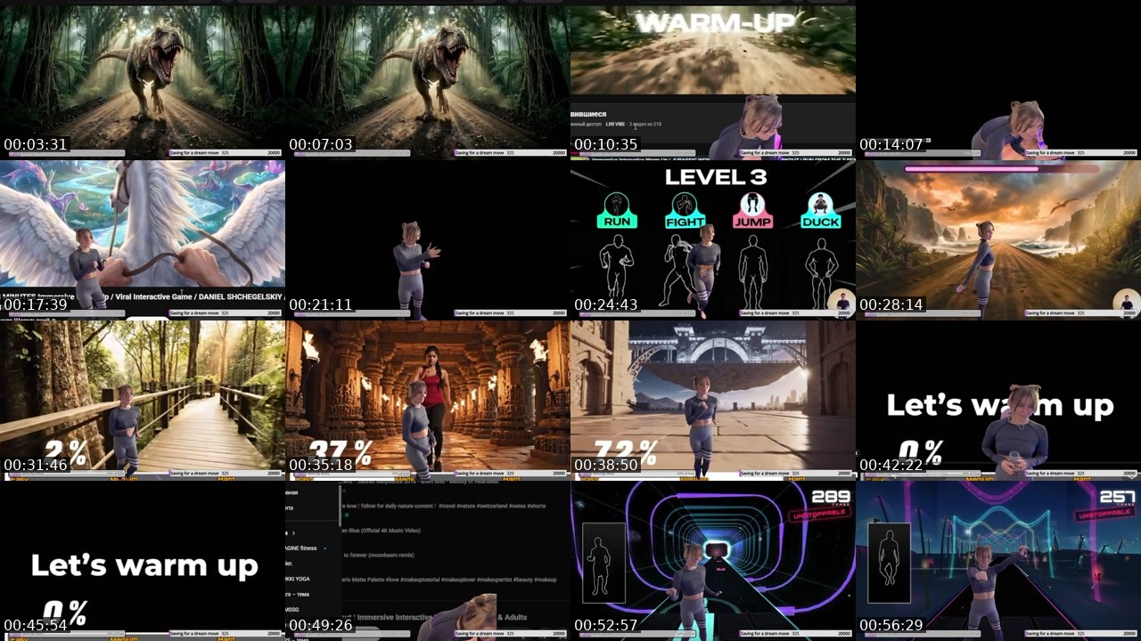Open the 'Let's warm up' frame at 00:45:54
This screenshot has width=1141, height=641.
pyautogui.click(x=143, y=561)
